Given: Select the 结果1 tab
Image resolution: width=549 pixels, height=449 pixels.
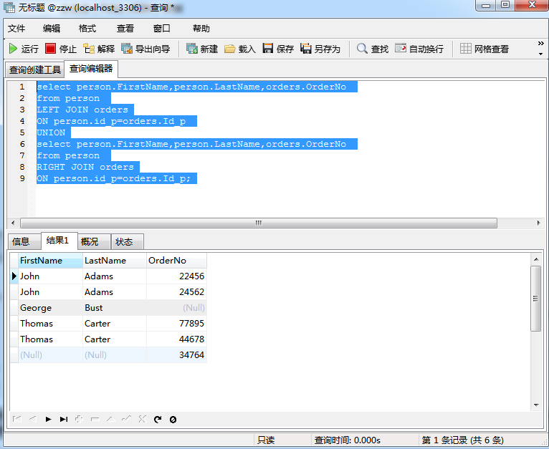Looking at the screenshot, I should pos(58,241).
